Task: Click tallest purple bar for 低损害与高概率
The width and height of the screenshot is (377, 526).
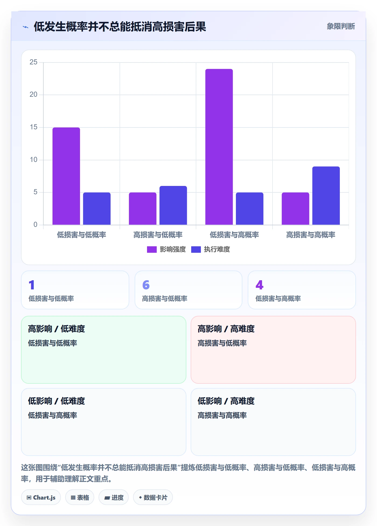Action: point(219,147)
